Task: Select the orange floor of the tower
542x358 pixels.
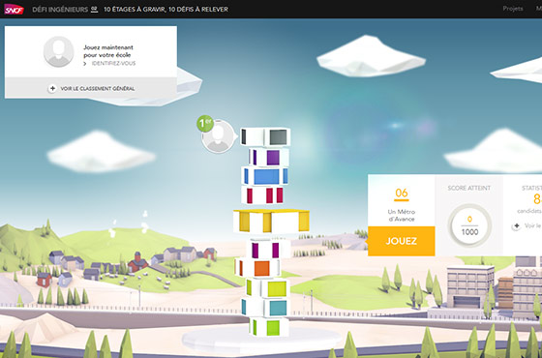Action: click(x=257, y=268)
